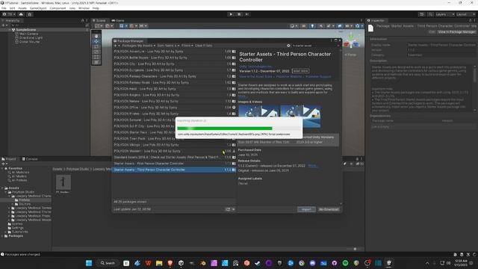
Task: Open the Filters dropdown in Package Manager
Action: (x=187, y=46)
